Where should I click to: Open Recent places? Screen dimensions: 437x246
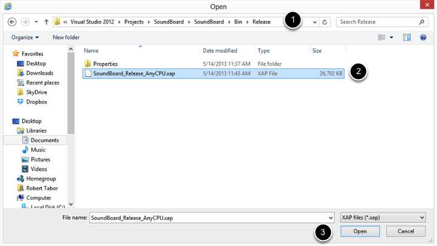pos(42,83)
